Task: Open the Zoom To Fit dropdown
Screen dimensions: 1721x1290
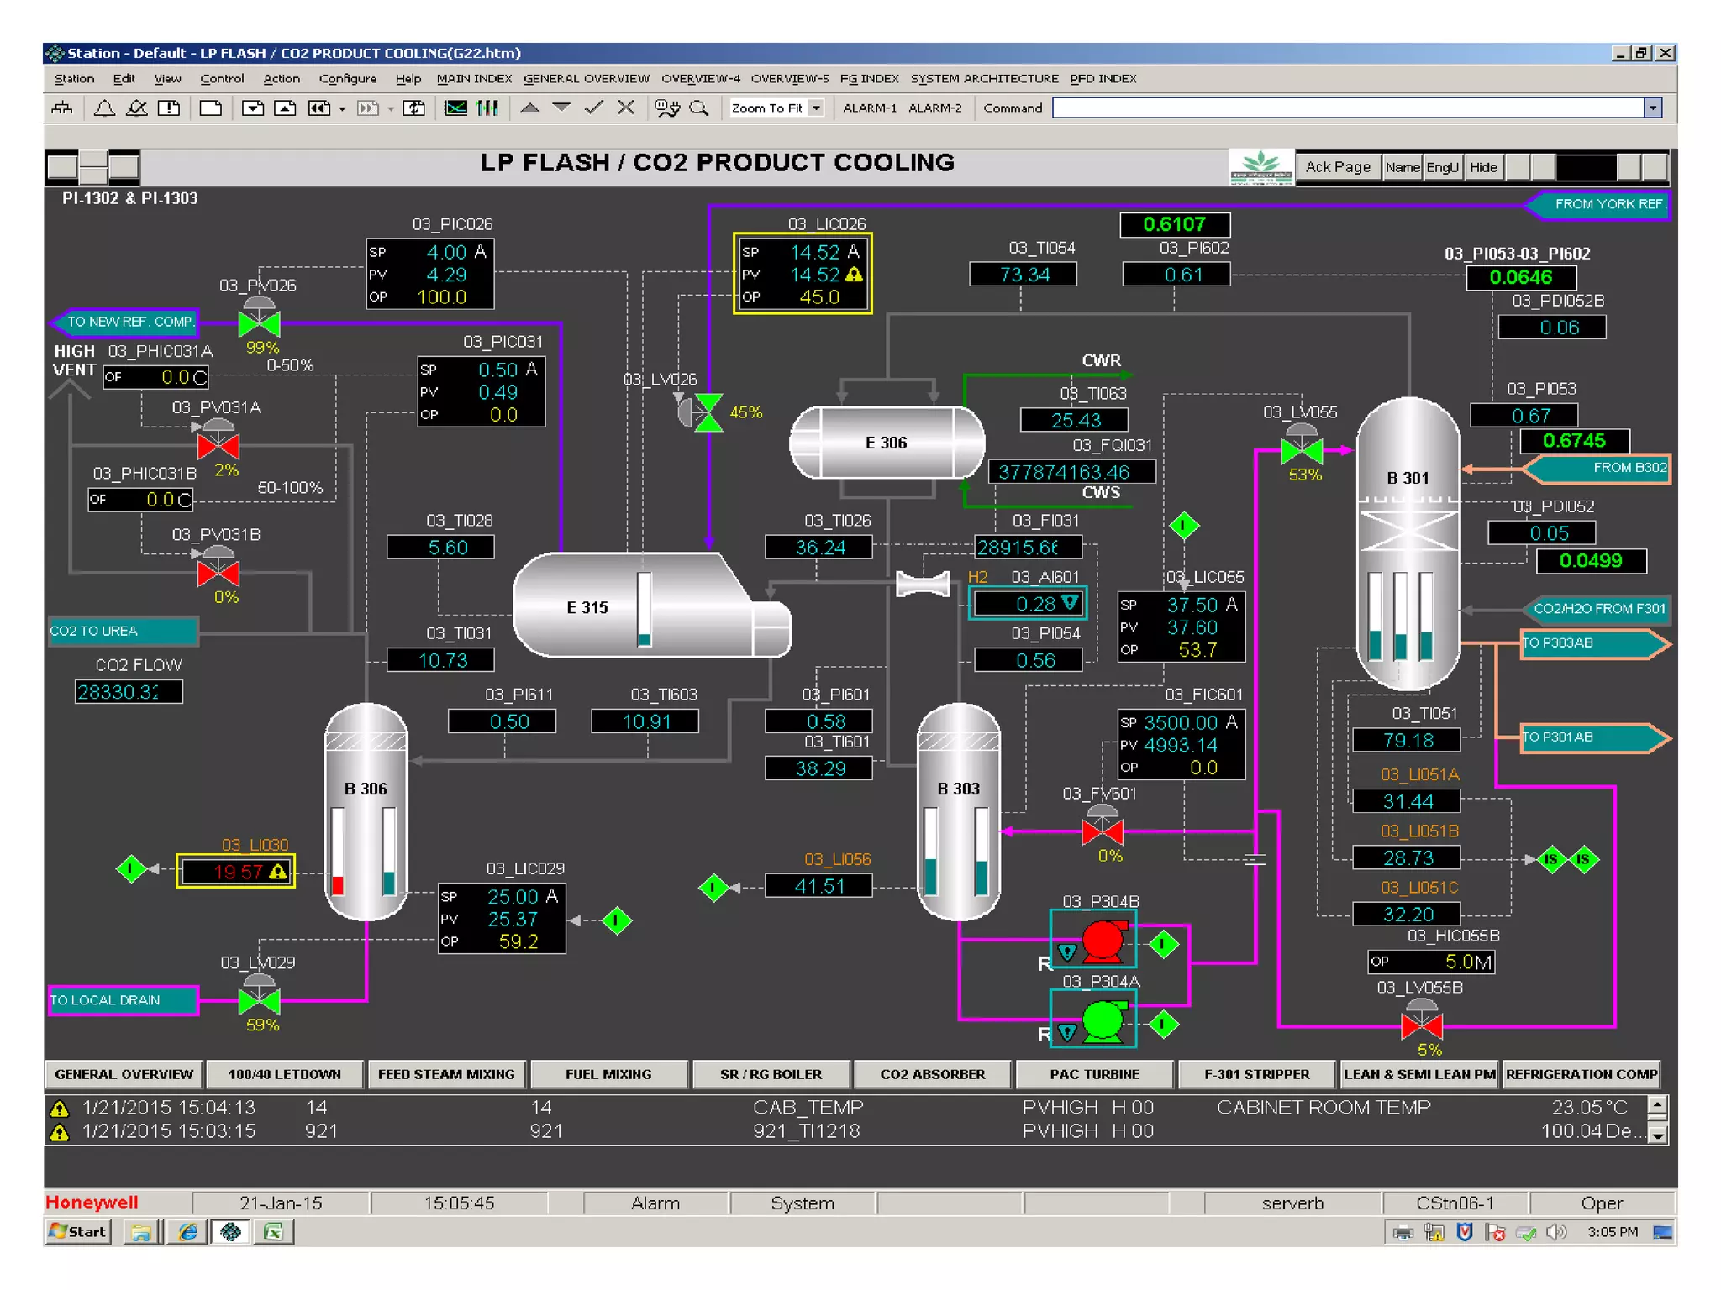Action: (816, 108)
